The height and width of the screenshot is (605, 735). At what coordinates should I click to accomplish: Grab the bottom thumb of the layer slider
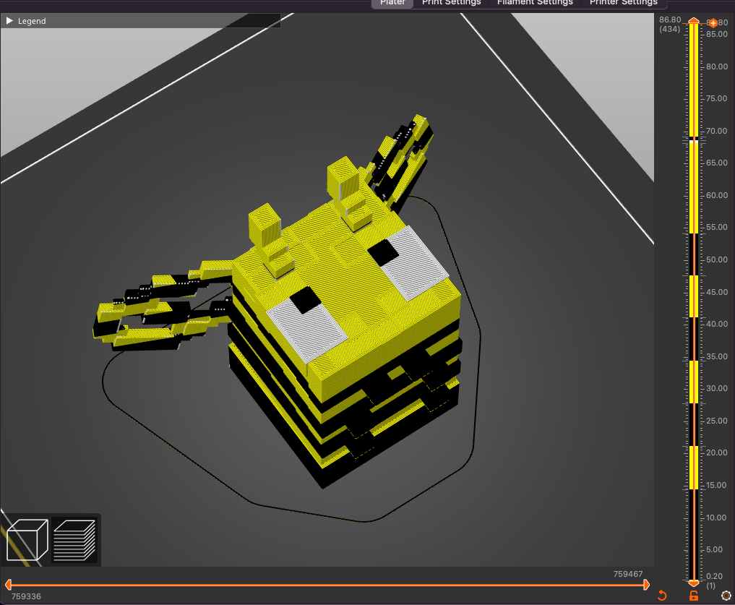[x=694, y=583]
